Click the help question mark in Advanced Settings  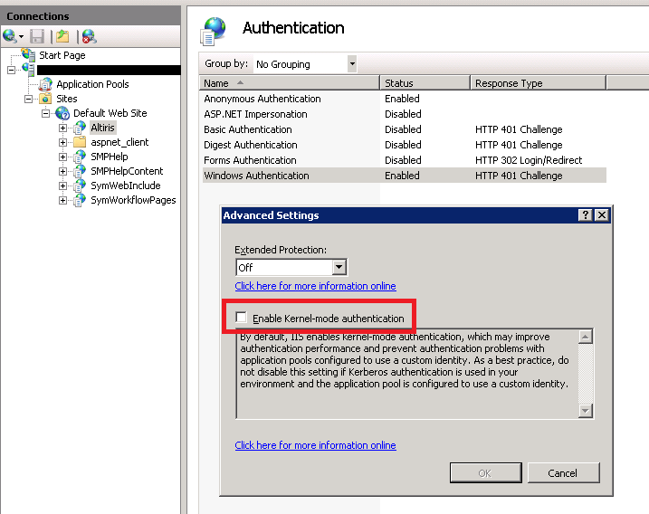tap(585, 214)
